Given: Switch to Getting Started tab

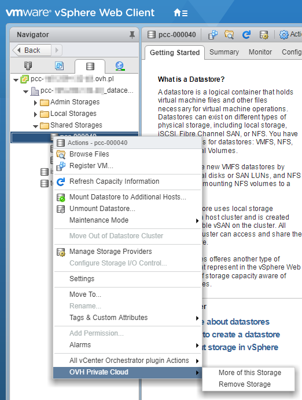Looking at the screenshot, I should point(175,53).
